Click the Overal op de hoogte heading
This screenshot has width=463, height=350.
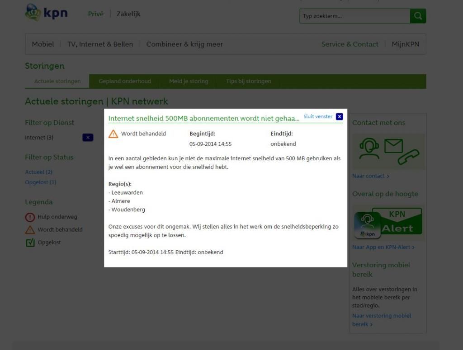click(x=385, y=194)
